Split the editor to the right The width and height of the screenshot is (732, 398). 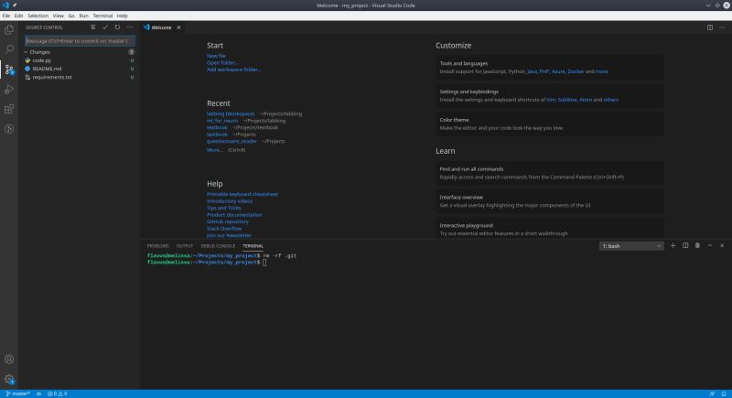point(710,27)
